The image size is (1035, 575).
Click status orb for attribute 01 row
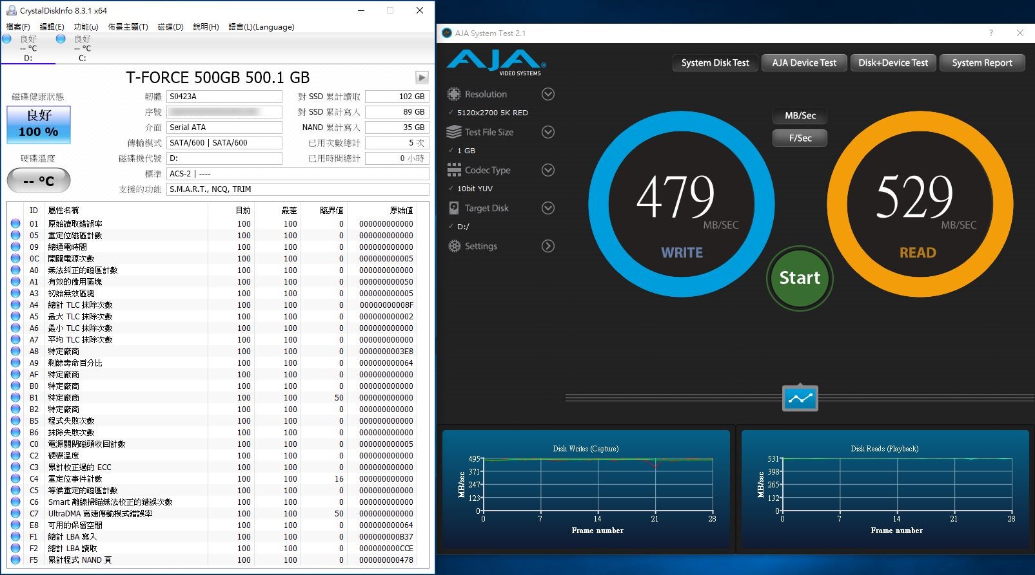point(15,224)
